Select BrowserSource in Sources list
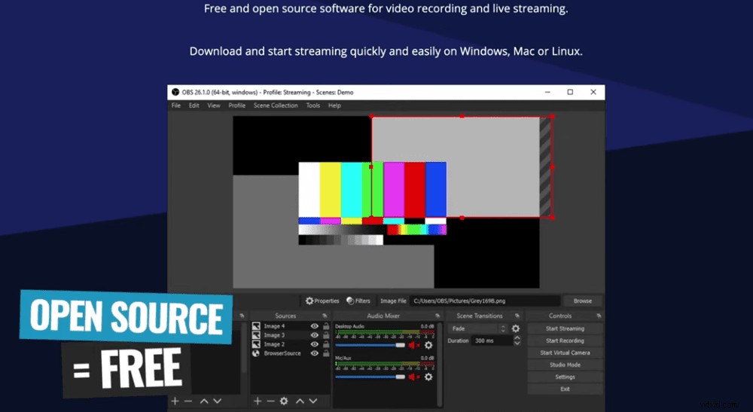Viewport: 753px width, 412px height. [282, 353]
